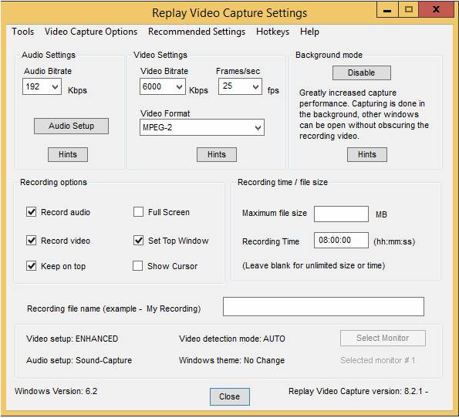Click the Recording file name field

pyautogui.click(x=323, y=306)
